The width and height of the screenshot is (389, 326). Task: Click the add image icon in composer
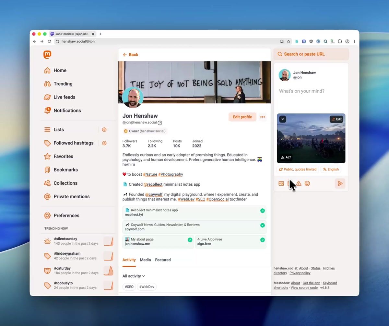click(x=281, y=184)
